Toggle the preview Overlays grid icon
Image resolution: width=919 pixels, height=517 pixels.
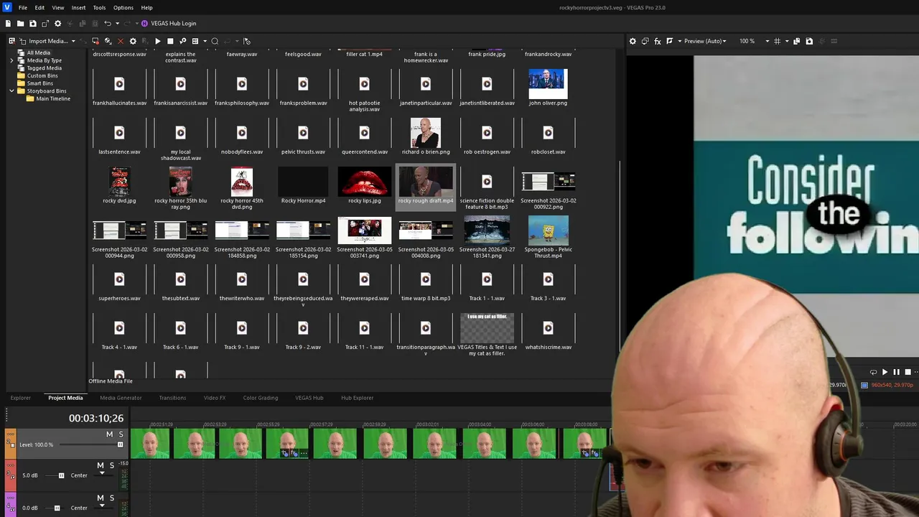[777, 41]
